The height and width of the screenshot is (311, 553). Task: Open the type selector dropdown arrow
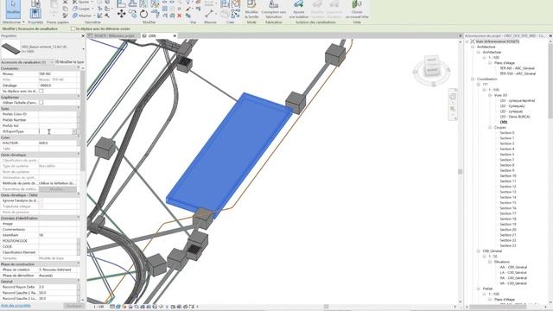click(83, 49)
